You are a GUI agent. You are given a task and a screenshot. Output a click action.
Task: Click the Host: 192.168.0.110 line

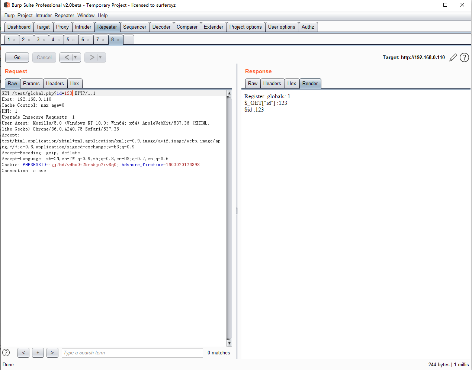point(26,99)
